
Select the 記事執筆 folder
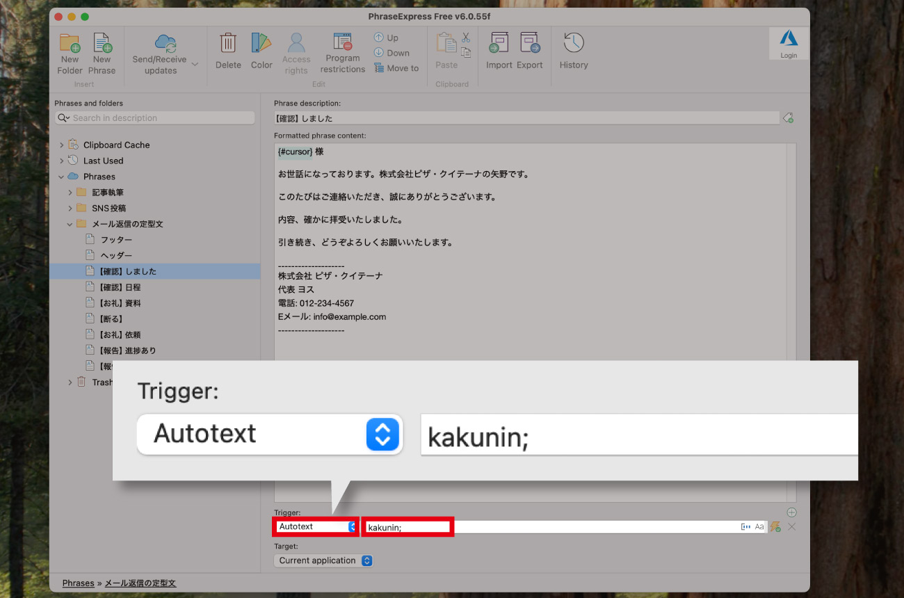coord(108,193)
